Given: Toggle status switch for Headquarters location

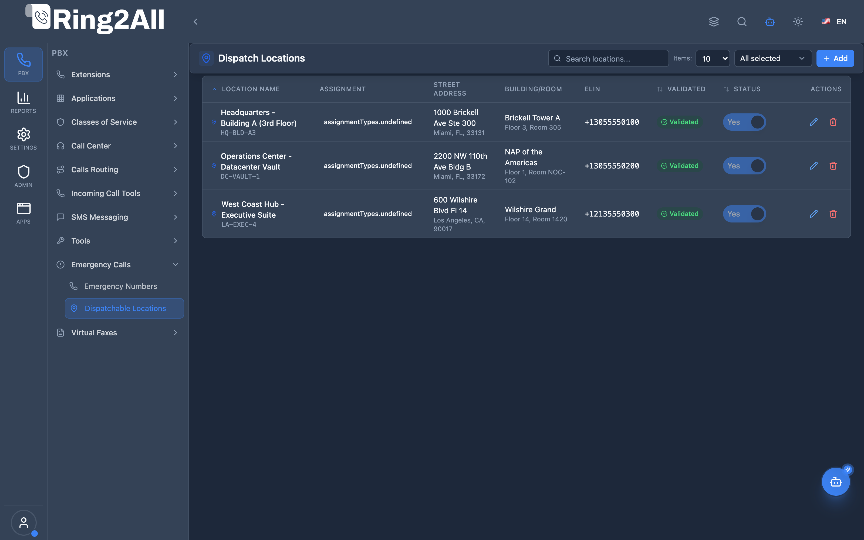Looking at the screenshot, I should (x=744, y=122).
